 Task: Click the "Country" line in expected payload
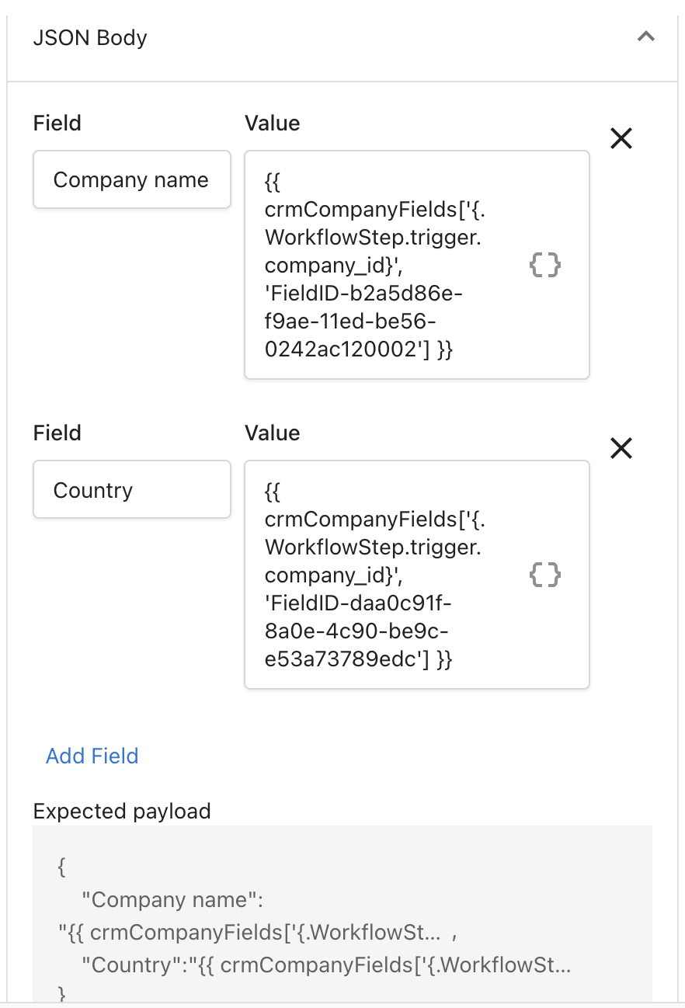pyautogui.click(x=326, y=965)
